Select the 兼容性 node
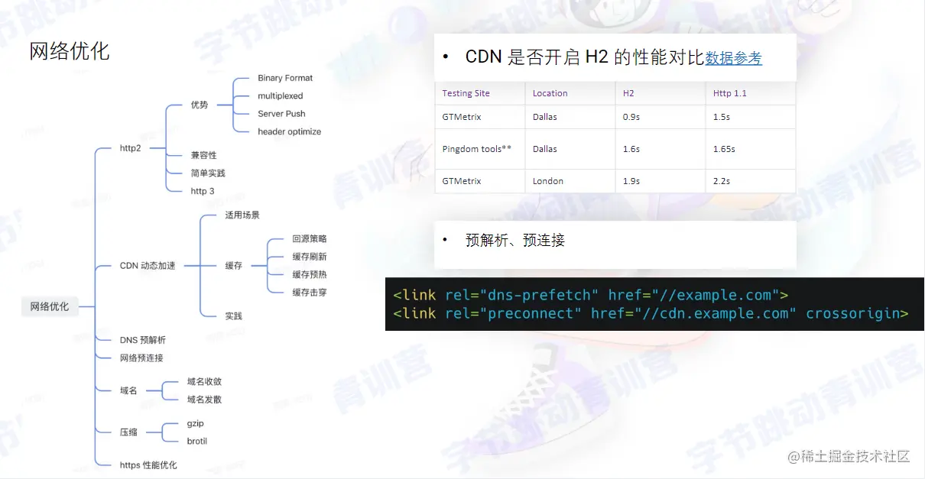 [x=204, y=155]
